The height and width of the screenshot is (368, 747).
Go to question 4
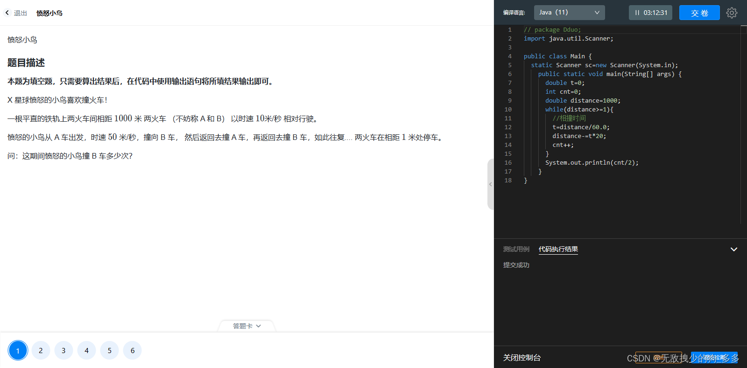click(x=86, y=350)
